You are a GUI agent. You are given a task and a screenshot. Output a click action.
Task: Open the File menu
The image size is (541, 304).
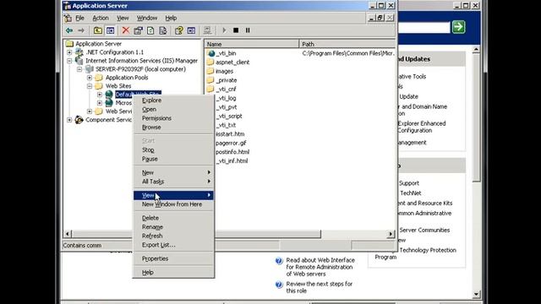point(79,18)
